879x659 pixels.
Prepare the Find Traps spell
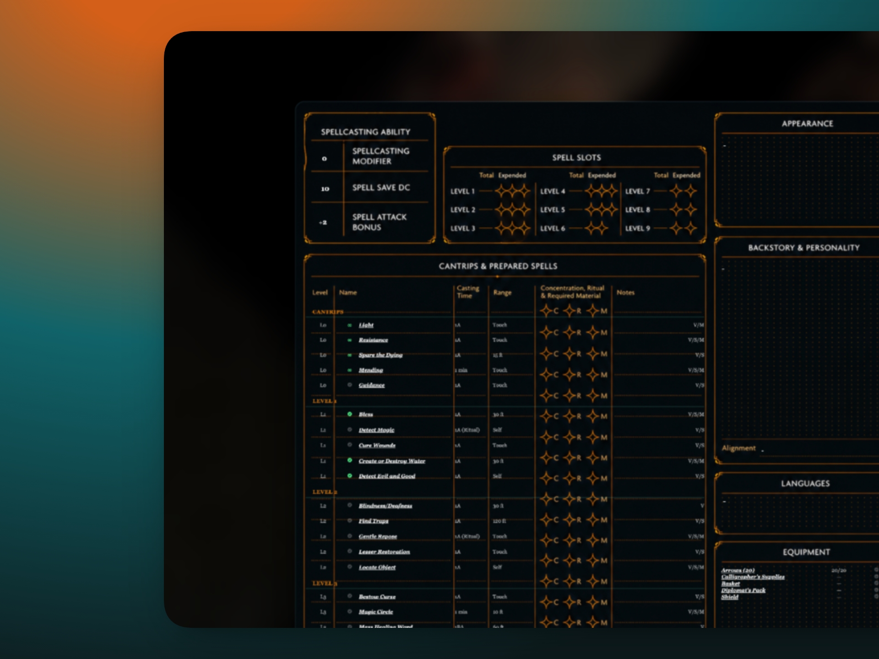[x=350, y=521]
